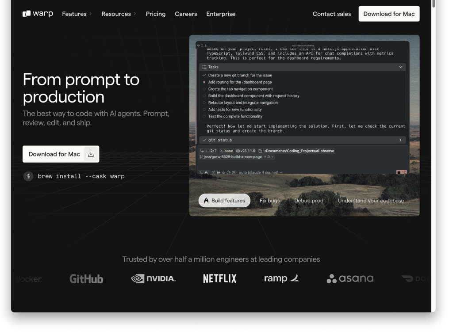Click the 'Trusted by over half a million engineers' text

(x=221, y=259)
